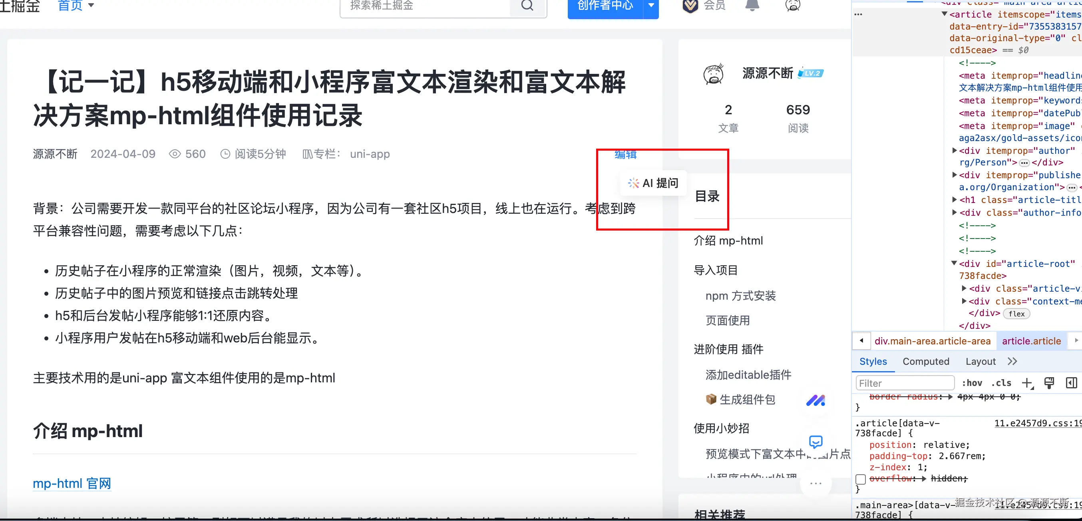Click the new style rule plus icon
Viewport: 1082px width, 521px height.
point(1027,383)
